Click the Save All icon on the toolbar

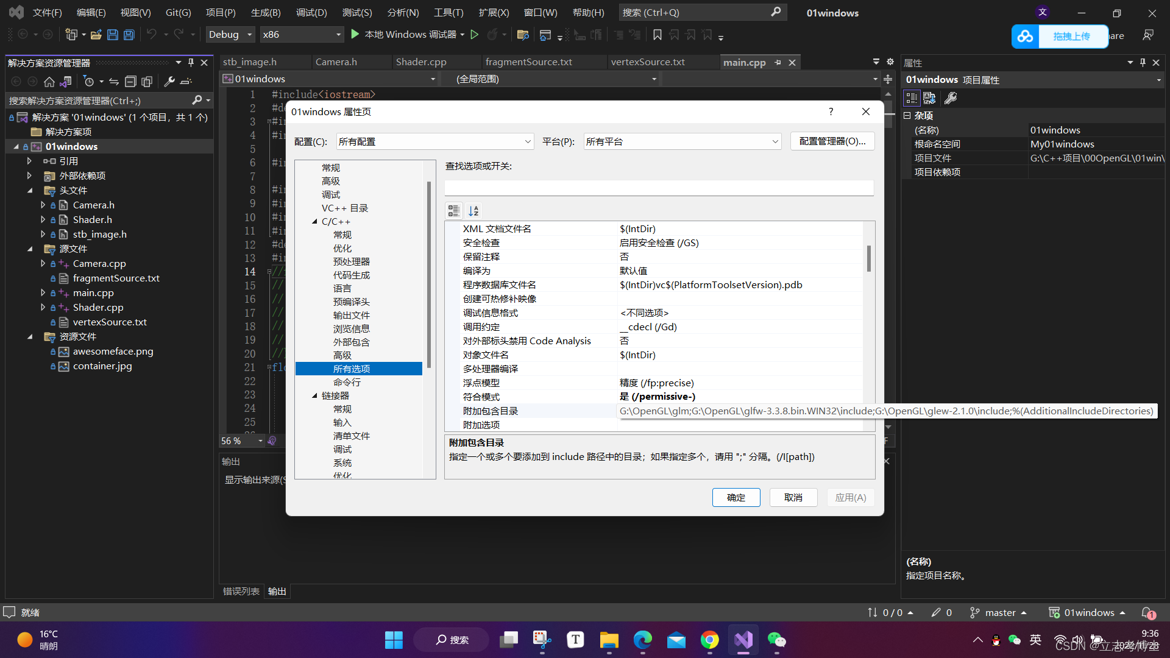coord(129,35)
